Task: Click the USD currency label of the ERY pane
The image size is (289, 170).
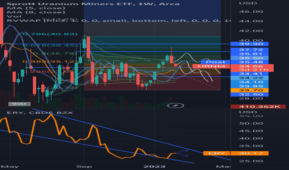Action: pyautogui.click(x=248, y=112)
